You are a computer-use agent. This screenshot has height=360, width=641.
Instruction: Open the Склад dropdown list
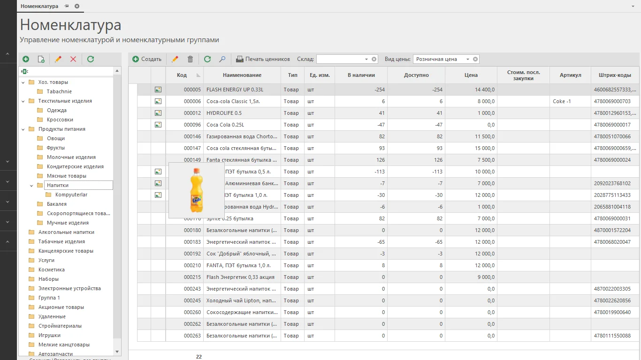coord(366,59)
